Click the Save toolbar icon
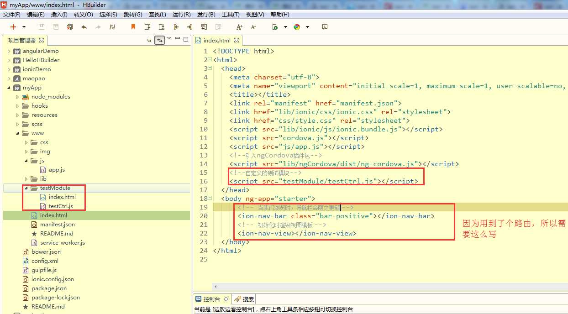Image resolution: width=568 pixels, height=314 pixels. point(41,27)
